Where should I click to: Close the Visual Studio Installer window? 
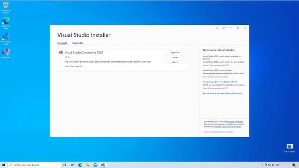point(245,28)
